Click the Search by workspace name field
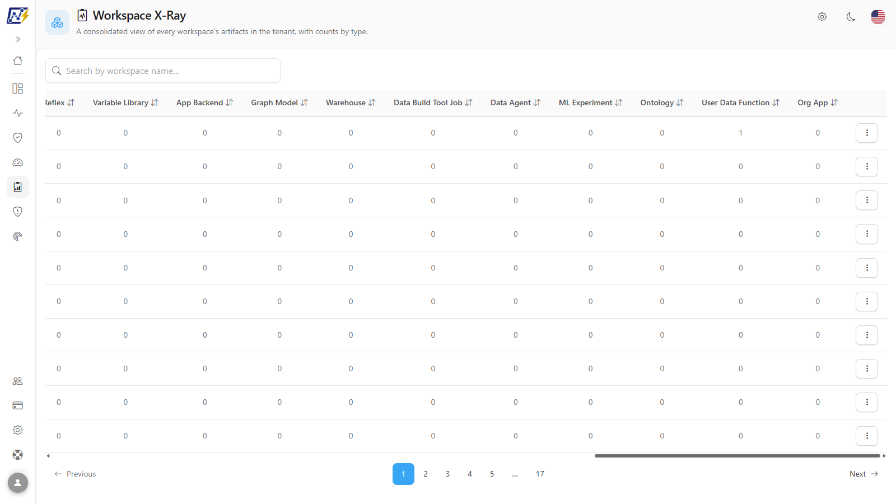 pyautogui.click(x=163, y=71)
